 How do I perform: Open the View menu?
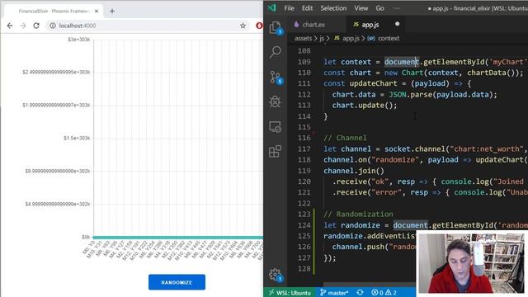[361, 8]
